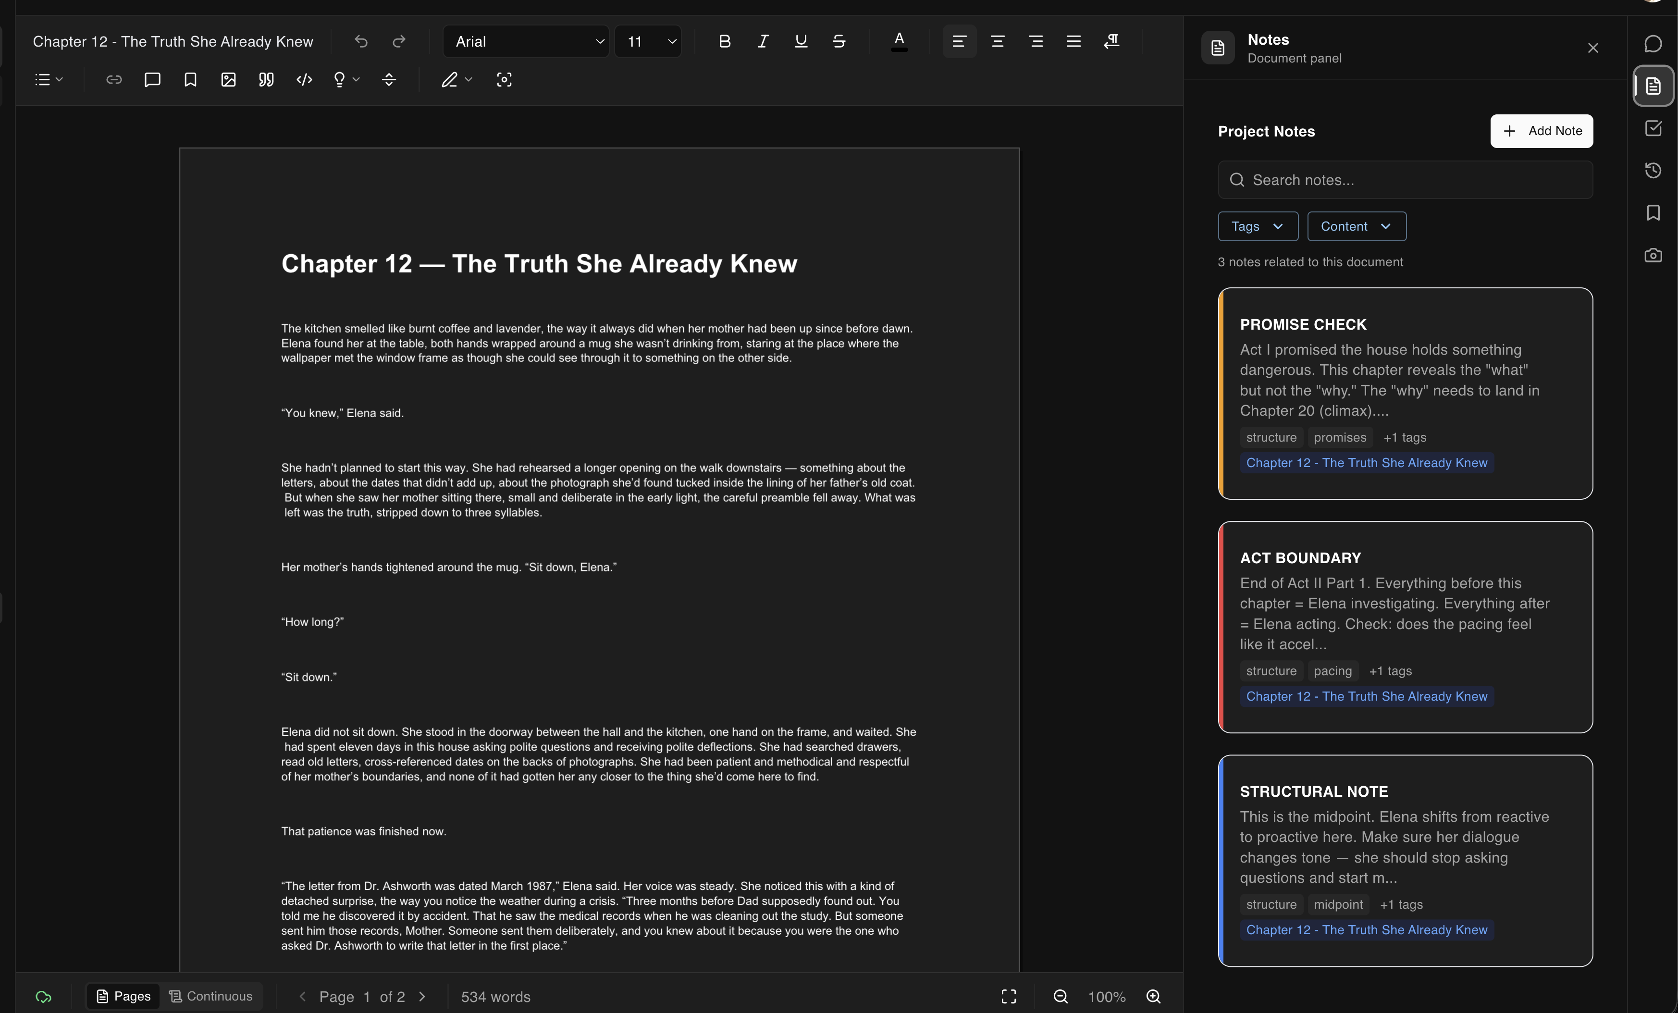Toggle italic formatting
1678x1013 pixels.
click(x=763, y=41)
